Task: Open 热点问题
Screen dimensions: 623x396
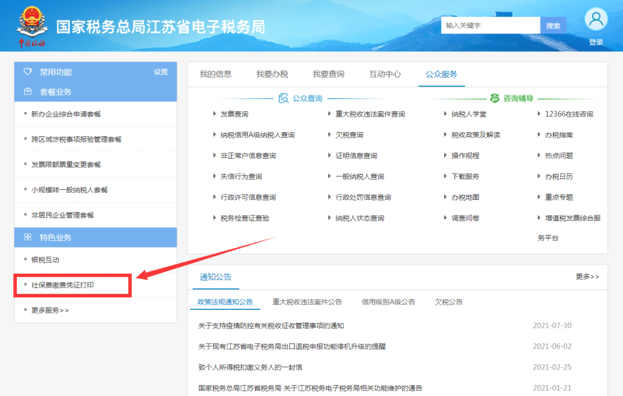Action: tap(558, 155)
